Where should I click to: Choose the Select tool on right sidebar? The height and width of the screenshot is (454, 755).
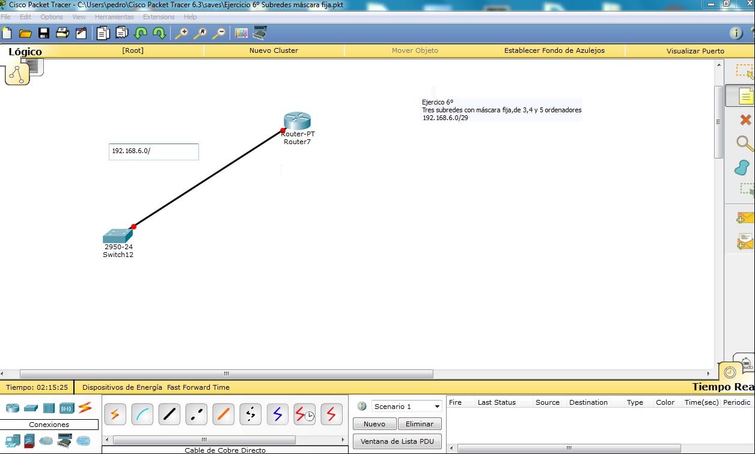point(745,71)
